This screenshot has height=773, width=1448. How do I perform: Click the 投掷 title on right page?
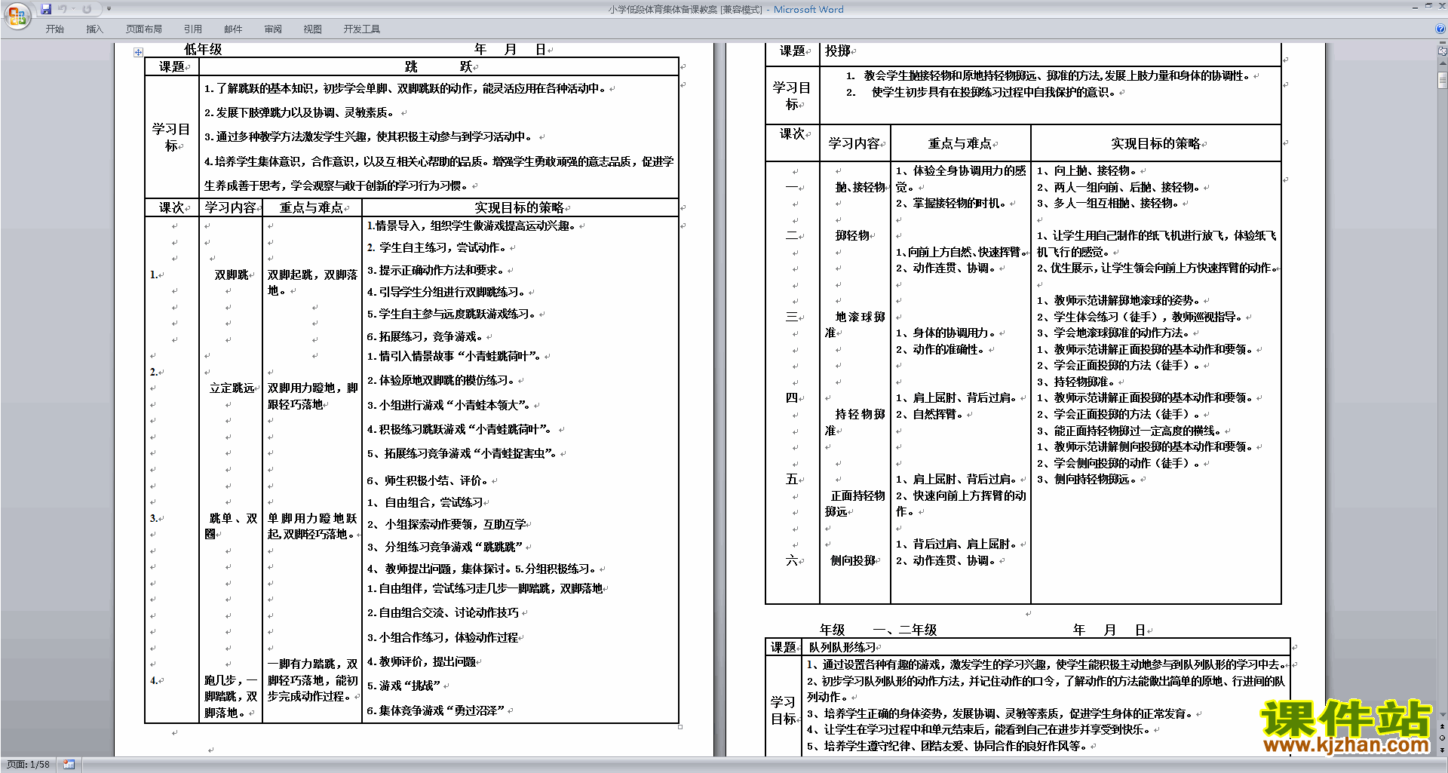(x=837, y=51)
